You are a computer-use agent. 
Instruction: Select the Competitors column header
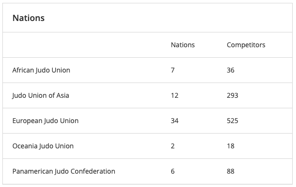point(246,45)
